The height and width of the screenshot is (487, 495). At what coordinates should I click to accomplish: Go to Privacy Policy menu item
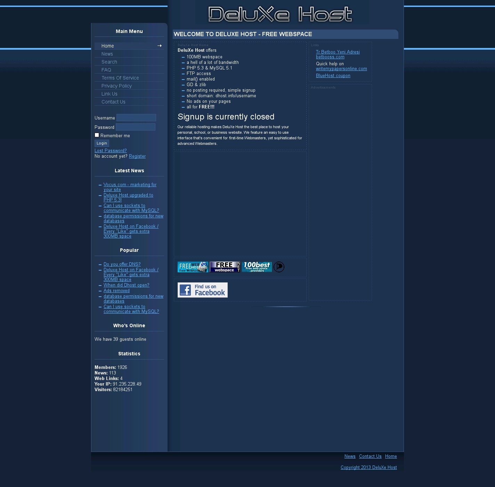tap(116, 86)
